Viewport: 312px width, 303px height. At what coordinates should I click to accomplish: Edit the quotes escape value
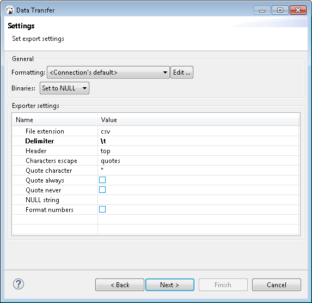pos(198,161)
